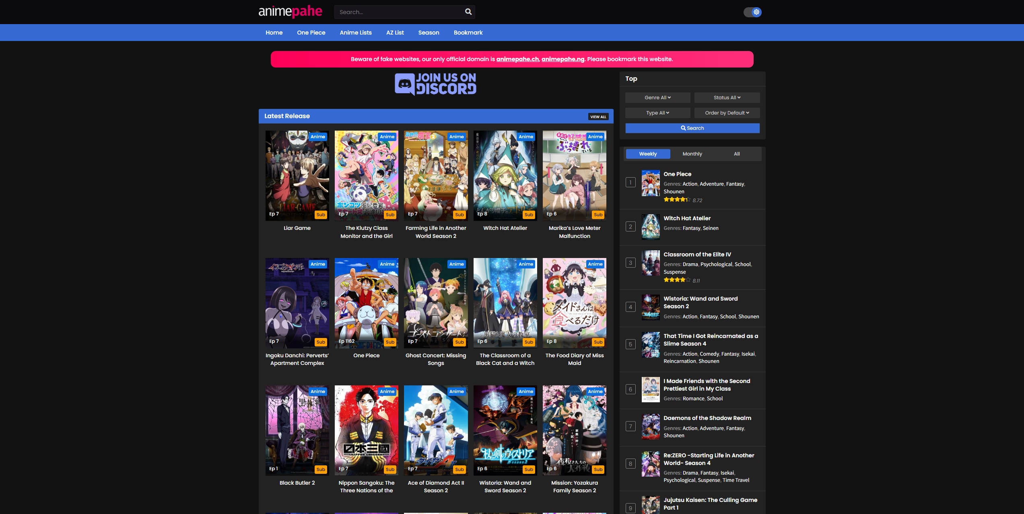Click Time Travel genre under Re:ZERO

[x=736, y=480]
